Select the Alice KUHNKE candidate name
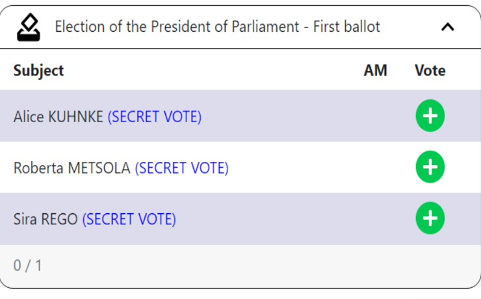The image size is (481, 299). point(58,117)
